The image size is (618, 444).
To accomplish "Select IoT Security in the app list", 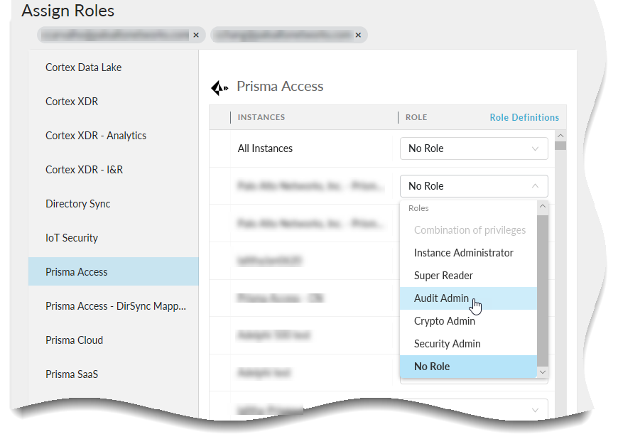I will pos(72,238).
